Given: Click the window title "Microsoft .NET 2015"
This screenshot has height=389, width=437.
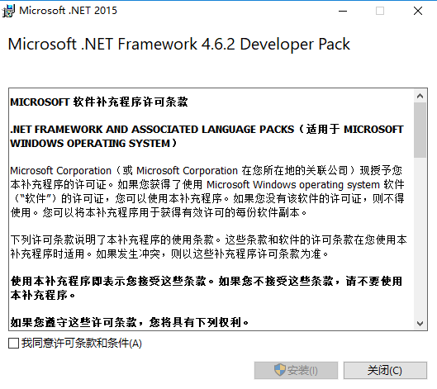Looking at the screenshot, I should tap(68, 11).
